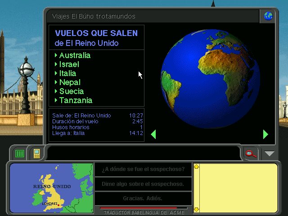Viewport: 288px width, 216px height.
Task: Click the 'Viajes El Búho trotamundos' title
Action: point(94,16)
